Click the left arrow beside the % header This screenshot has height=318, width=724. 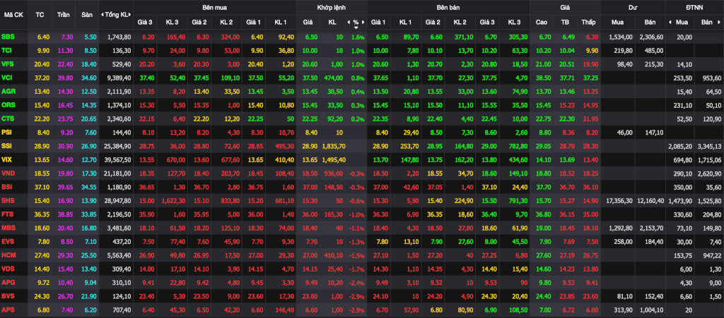click(349, 22)
